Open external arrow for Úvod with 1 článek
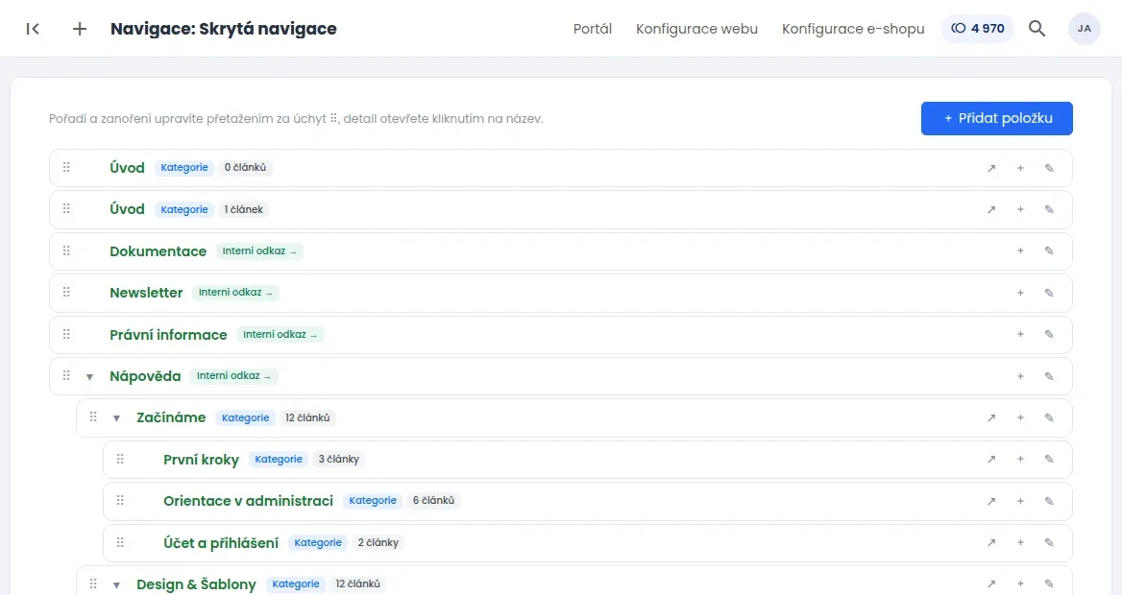This screenshot has height=595, width=1122. 991,209
